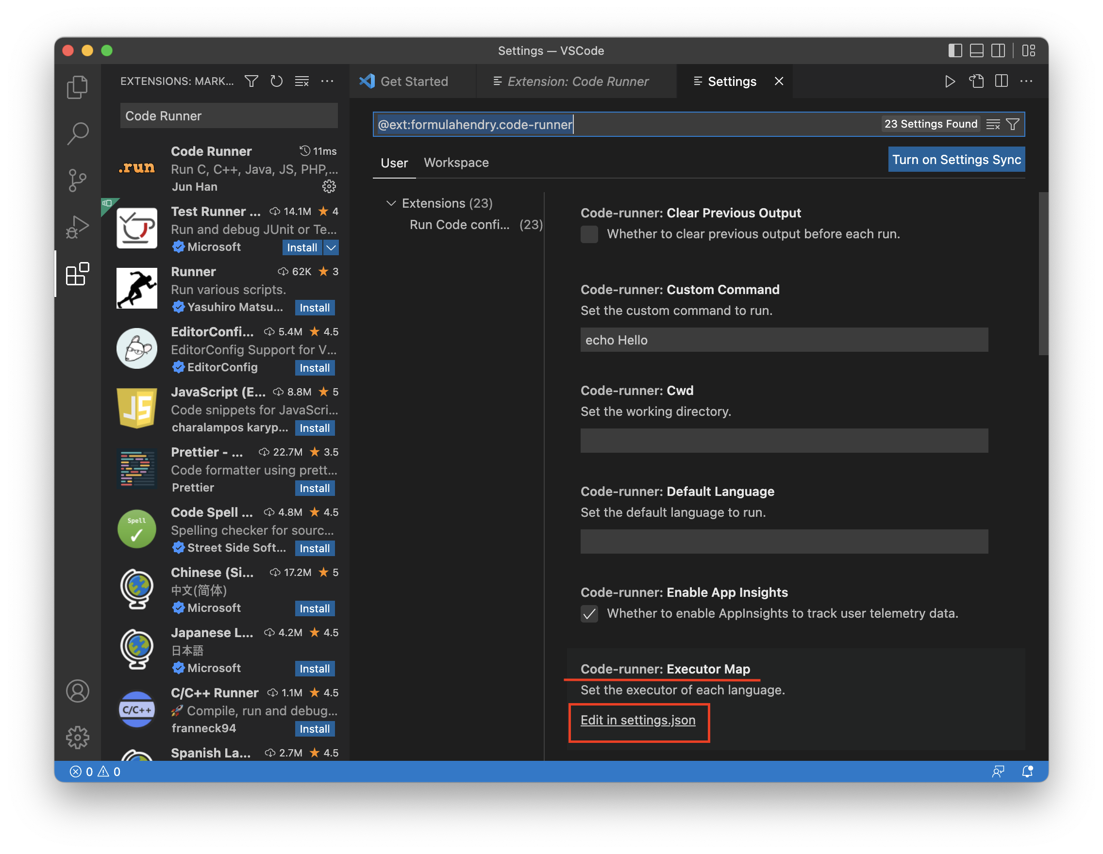Open Code Runner manage gear icon
Screen dimensions: 1103x854
tap(329, 187)
